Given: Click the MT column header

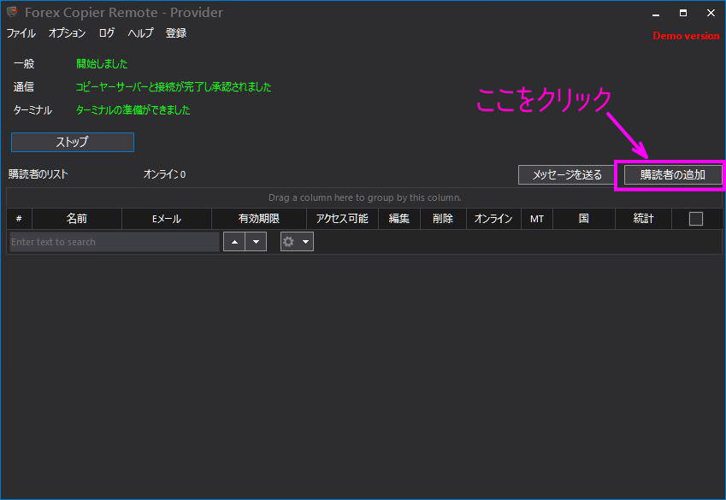Looking at the screenshot, I should [x=536, y=219].
